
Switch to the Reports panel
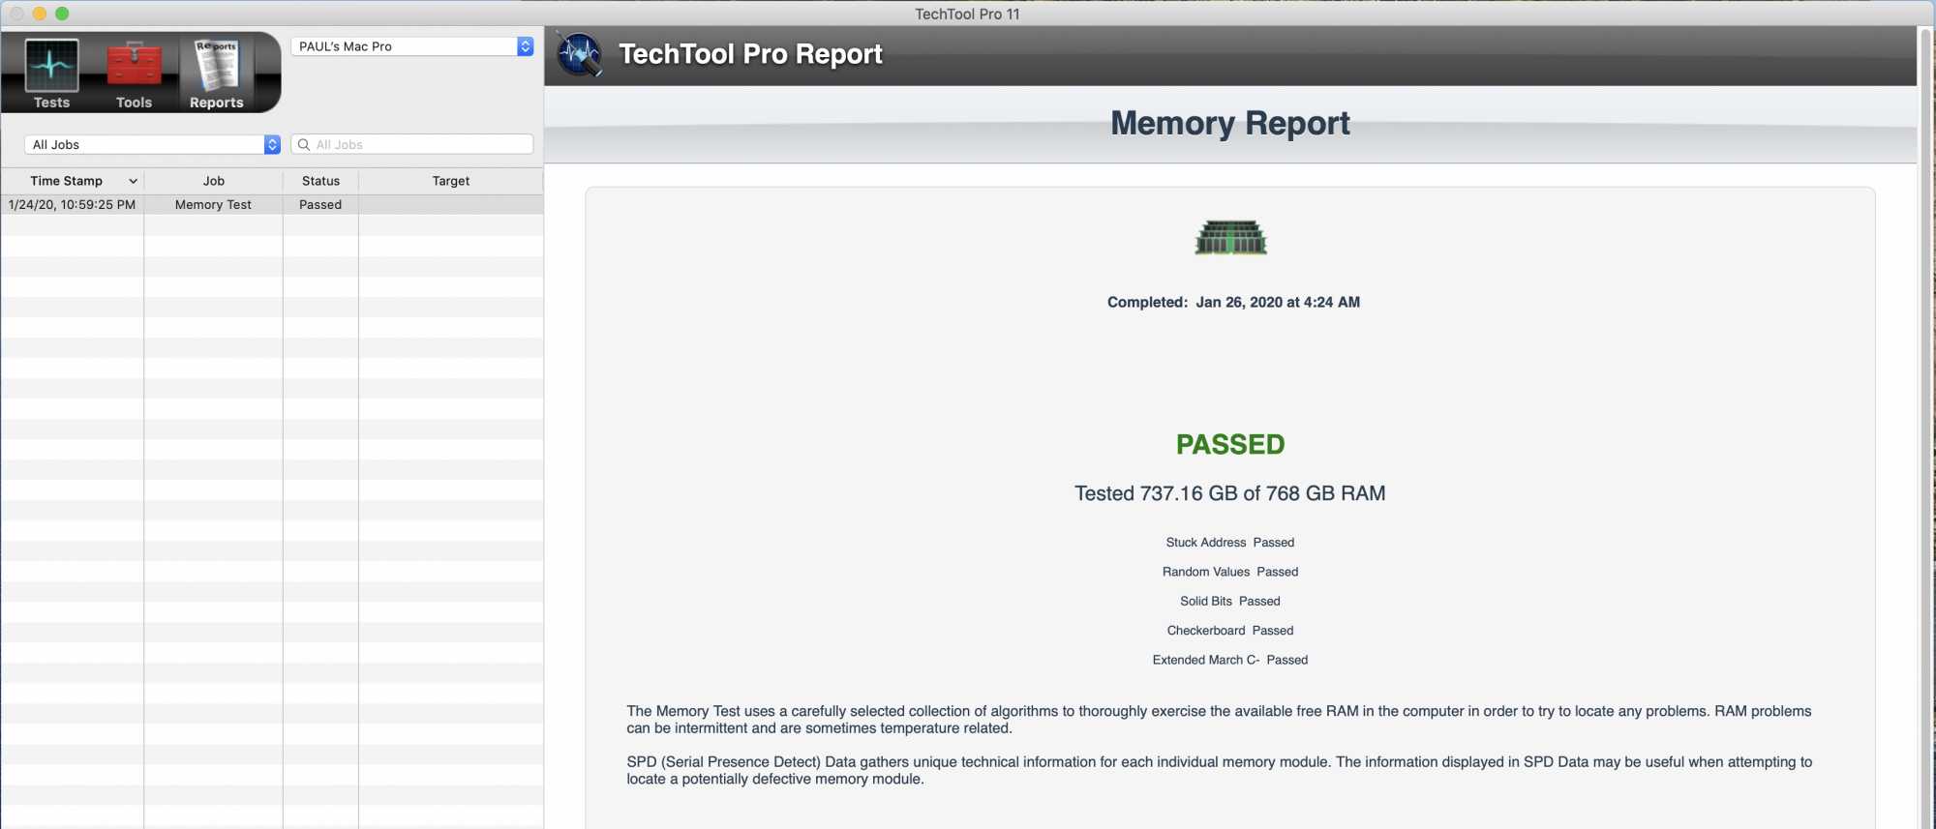point(216,74)
